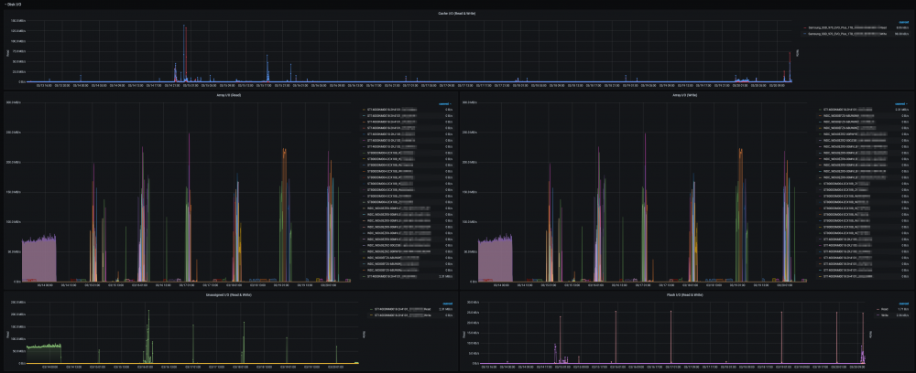This screenshot has width=916, height=373.
Task: Collapse the Disk I/O row chevron
Action: [5, 4]
